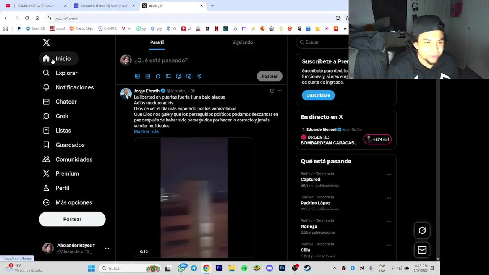Open options for the Padrino López trend
Viewport: 489px width, 275px height.
click(389, 198)
